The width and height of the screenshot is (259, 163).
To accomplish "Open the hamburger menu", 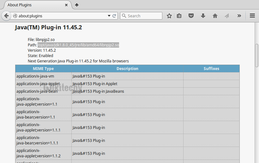I will tap(252, 16).
